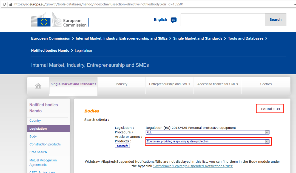Click Notified bodies Nando sidebar heading
The height and width of the screenshot is (173, 296).
(x=44, y=108)
